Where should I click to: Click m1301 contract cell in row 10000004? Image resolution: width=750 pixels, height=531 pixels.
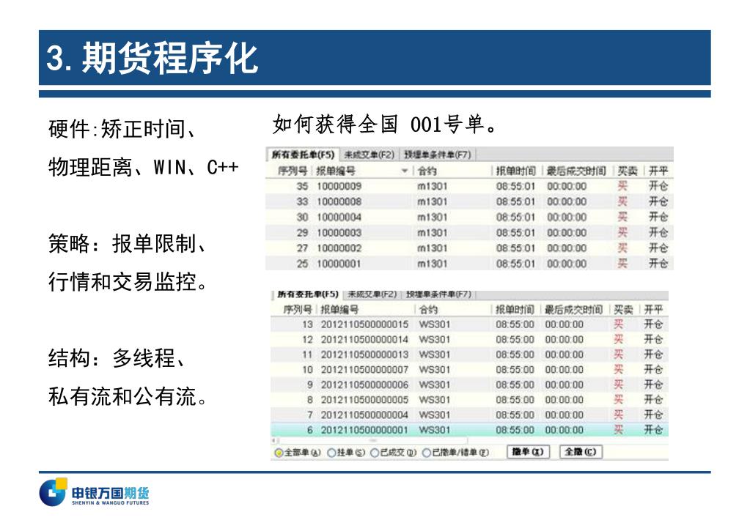pyautogui.click(x=433, y=217)
